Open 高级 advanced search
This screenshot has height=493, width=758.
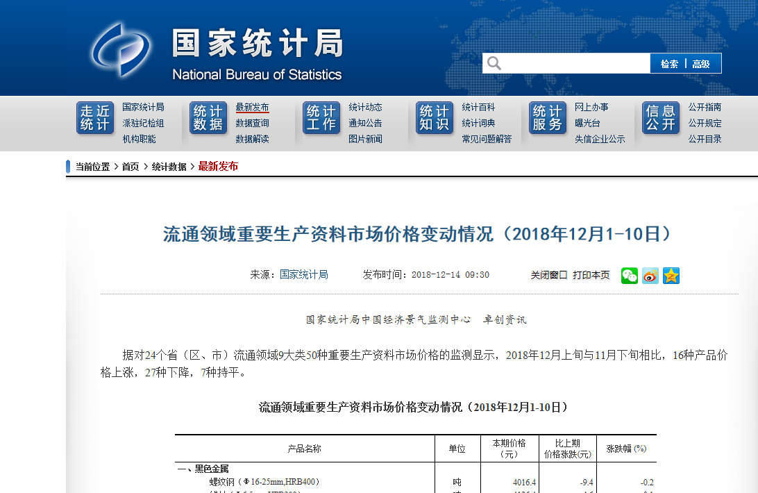coord(701,64)
